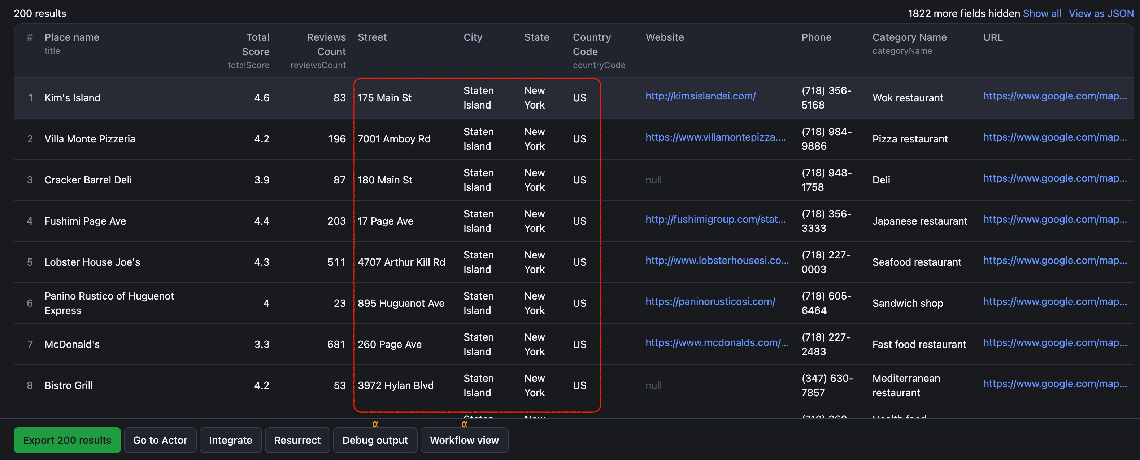Click Show all hidden fields link

click(x=1042, y=13)
